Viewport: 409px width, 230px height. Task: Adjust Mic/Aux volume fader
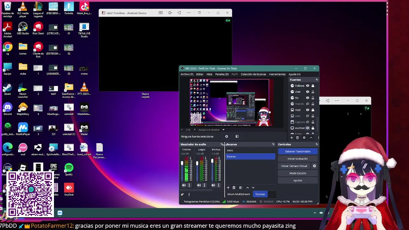[212, 162]
